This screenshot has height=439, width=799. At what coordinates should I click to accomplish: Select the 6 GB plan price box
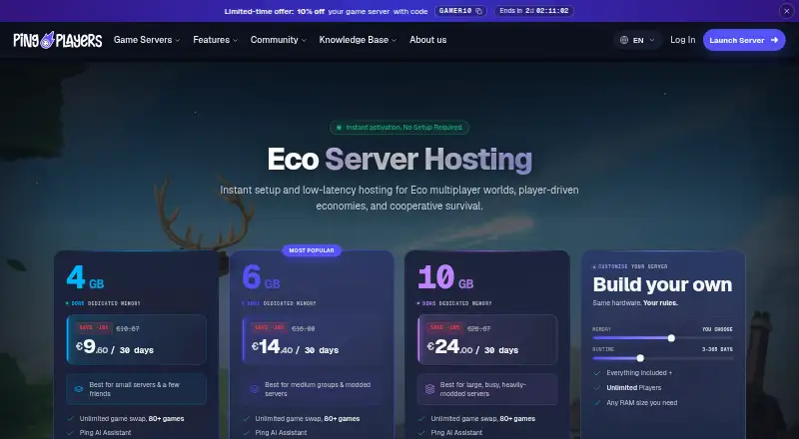tap(312, 339)
